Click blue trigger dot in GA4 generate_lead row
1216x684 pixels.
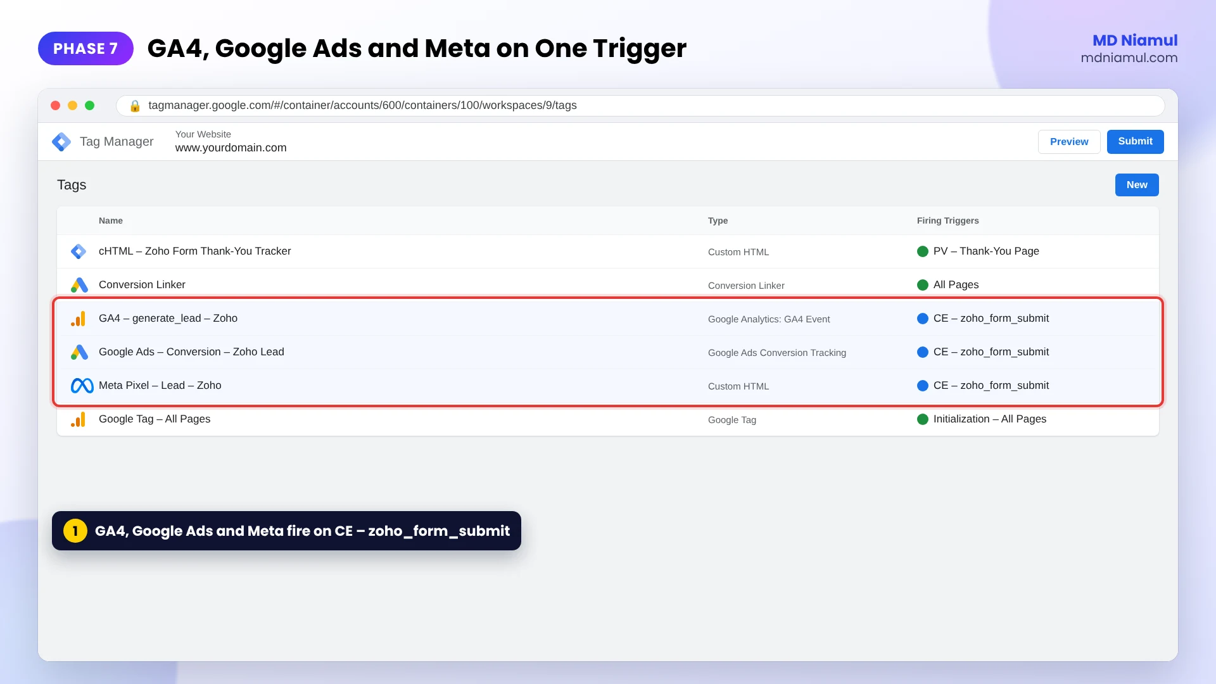(923, 319)
